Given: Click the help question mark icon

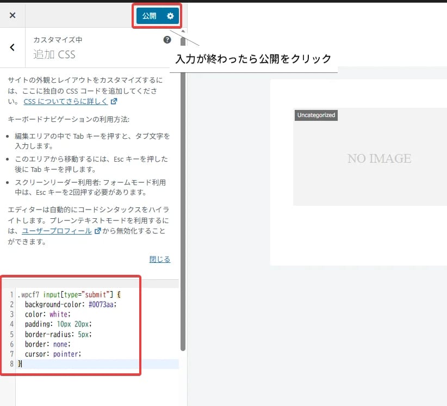Looking at the screenshot, I should 167,39.
